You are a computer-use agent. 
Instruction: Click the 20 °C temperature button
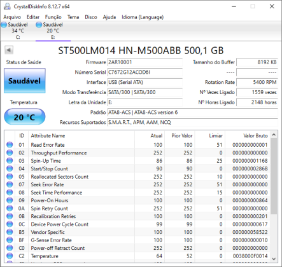coord(25,117)
